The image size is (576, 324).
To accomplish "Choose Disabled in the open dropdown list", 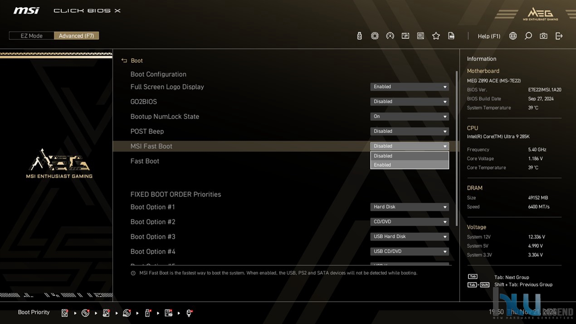I will pyautogui.click(x=410, y=156).
